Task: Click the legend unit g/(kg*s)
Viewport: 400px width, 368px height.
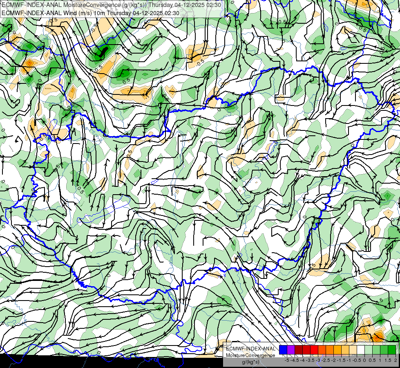Action: 251,362
